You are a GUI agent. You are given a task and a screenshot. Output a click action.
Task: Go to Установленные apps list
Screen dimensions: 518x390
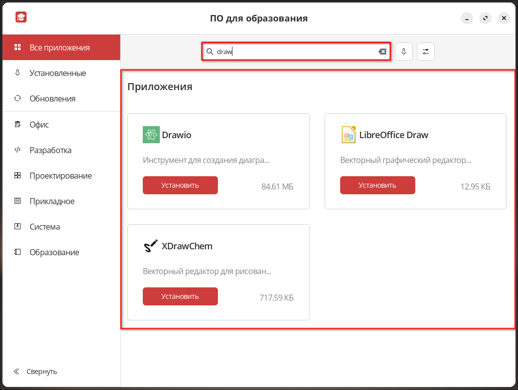tap(58, 73)
